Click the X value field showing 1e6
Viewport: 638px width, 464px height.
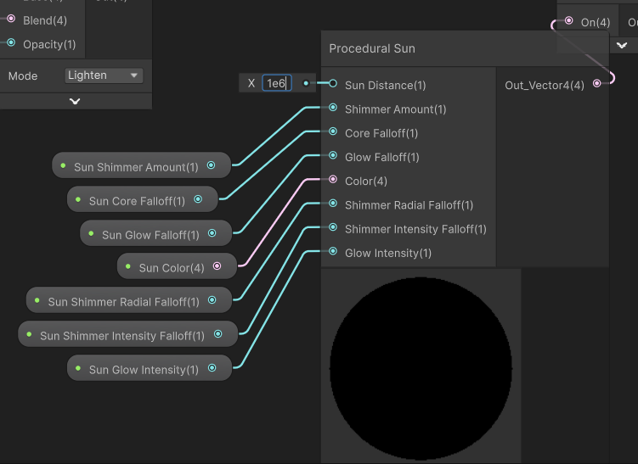point(276,83)
